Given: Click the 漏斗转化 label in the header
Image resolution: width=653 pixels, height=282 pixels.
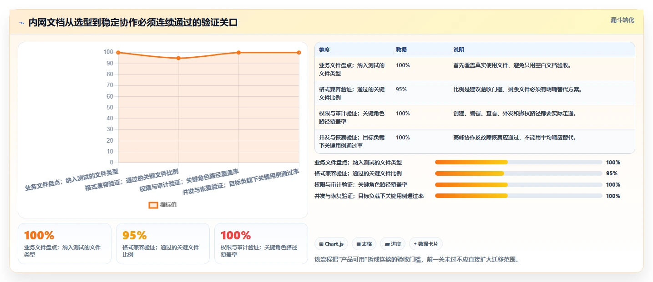Looking at the screenshot, I should pos(622,20).
